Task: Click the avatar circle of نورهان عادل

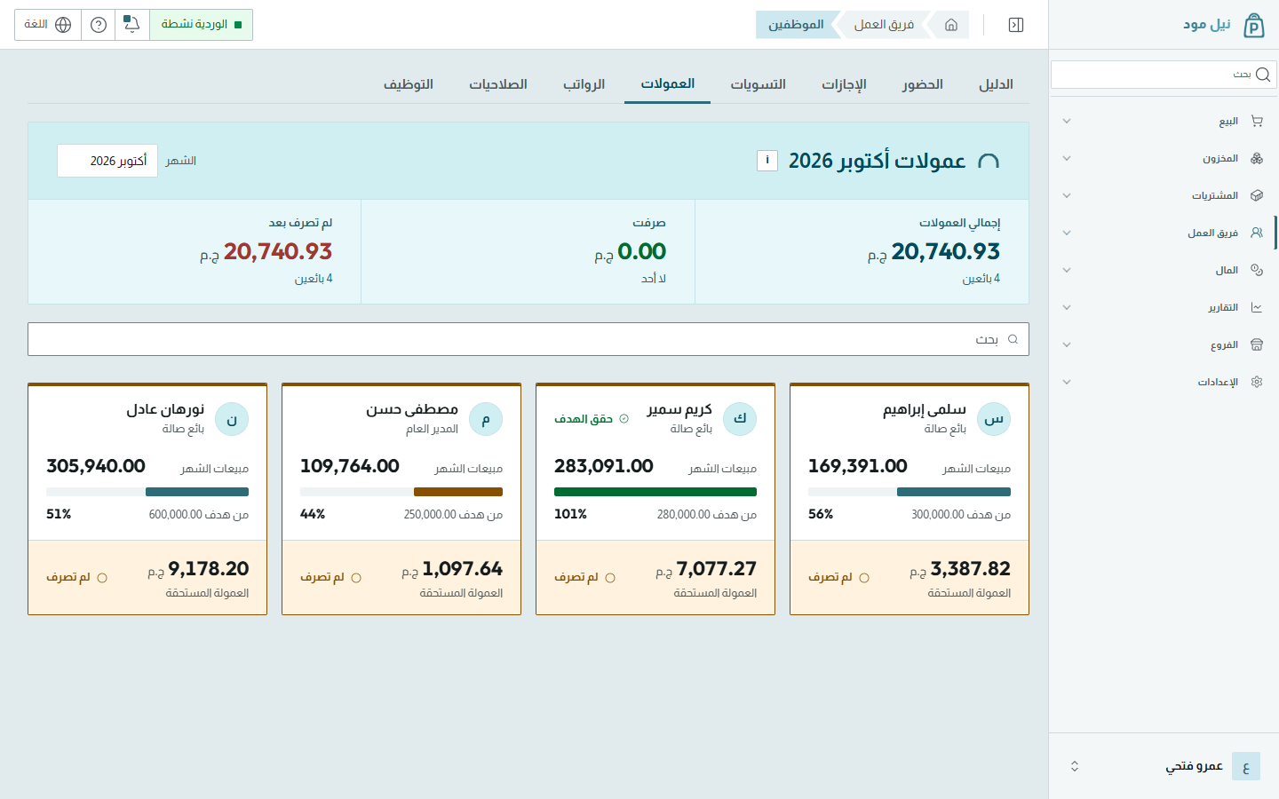Action: 232,419
